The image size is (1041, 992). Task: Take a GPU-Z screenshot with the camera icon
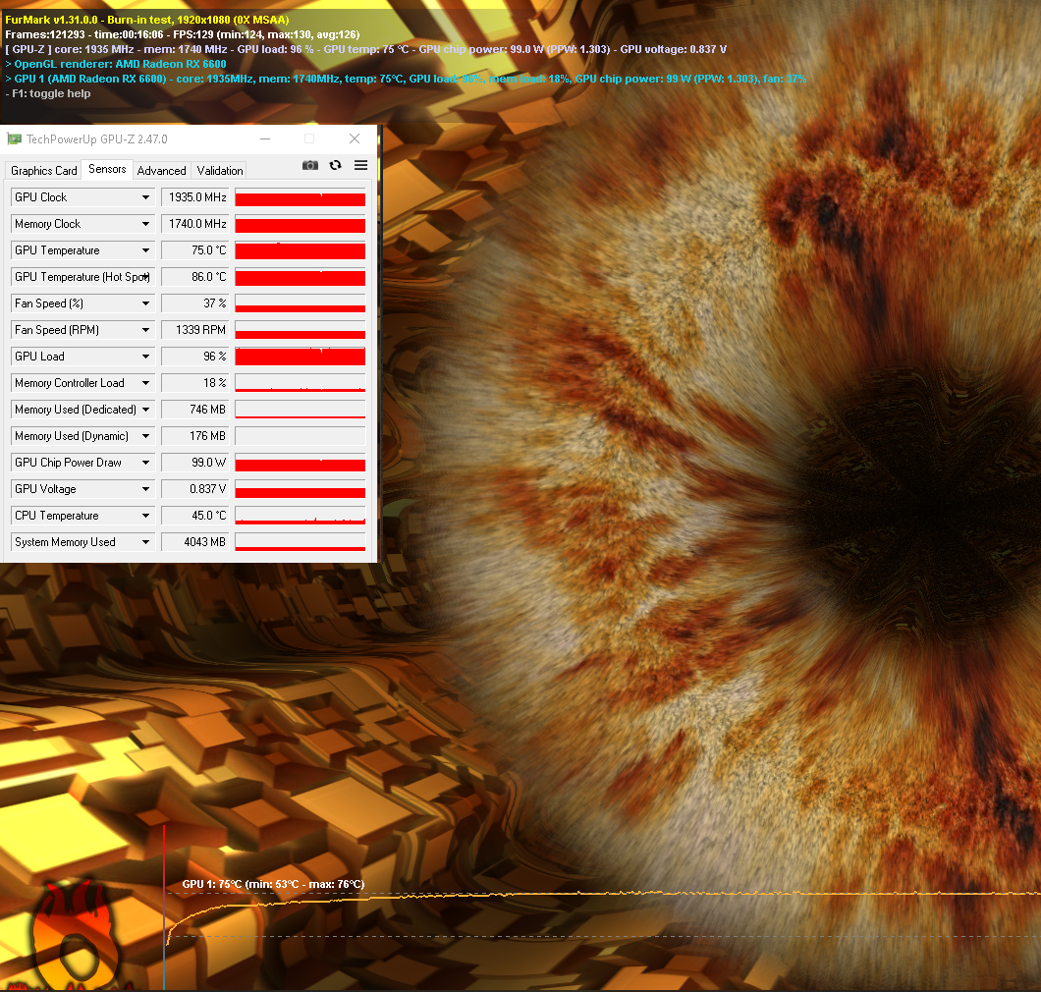pyautogui.click(x=310, y=165)
